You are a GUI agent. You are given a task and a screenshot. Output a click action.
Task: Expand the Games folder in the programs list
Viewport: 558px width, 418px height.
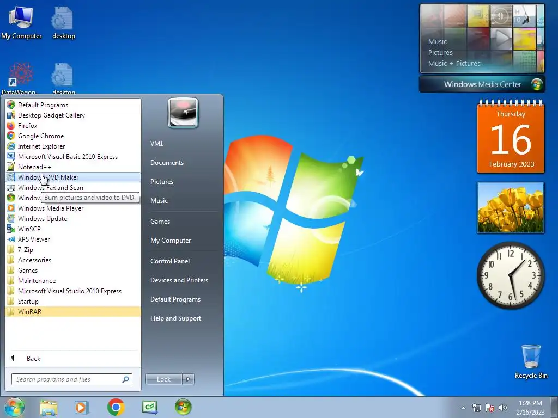point(73,270)
